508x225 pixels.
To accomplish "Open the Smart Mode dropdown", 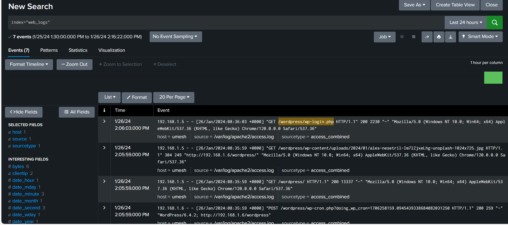I will coord(480,37).
